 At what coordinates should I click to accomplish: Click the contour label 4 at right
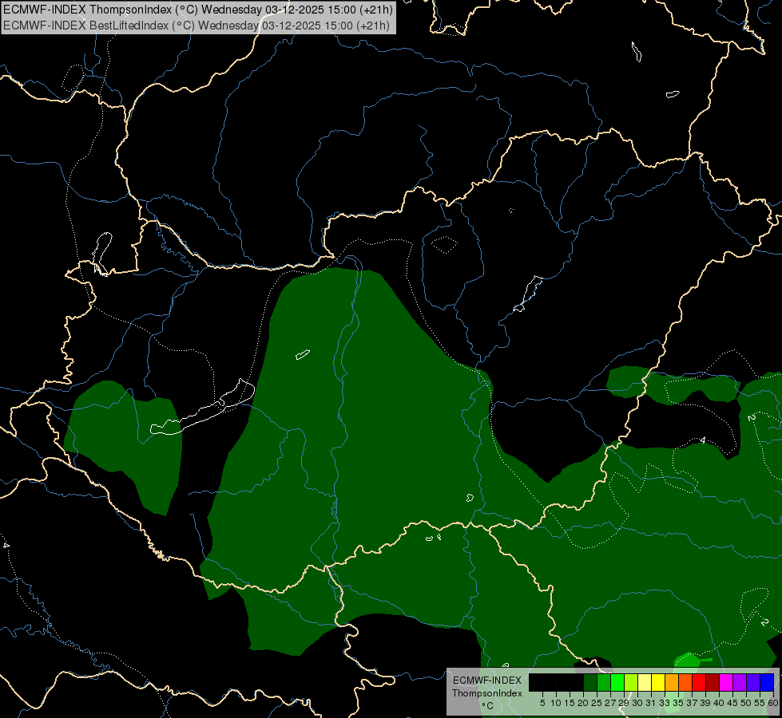tap(703, 440)
